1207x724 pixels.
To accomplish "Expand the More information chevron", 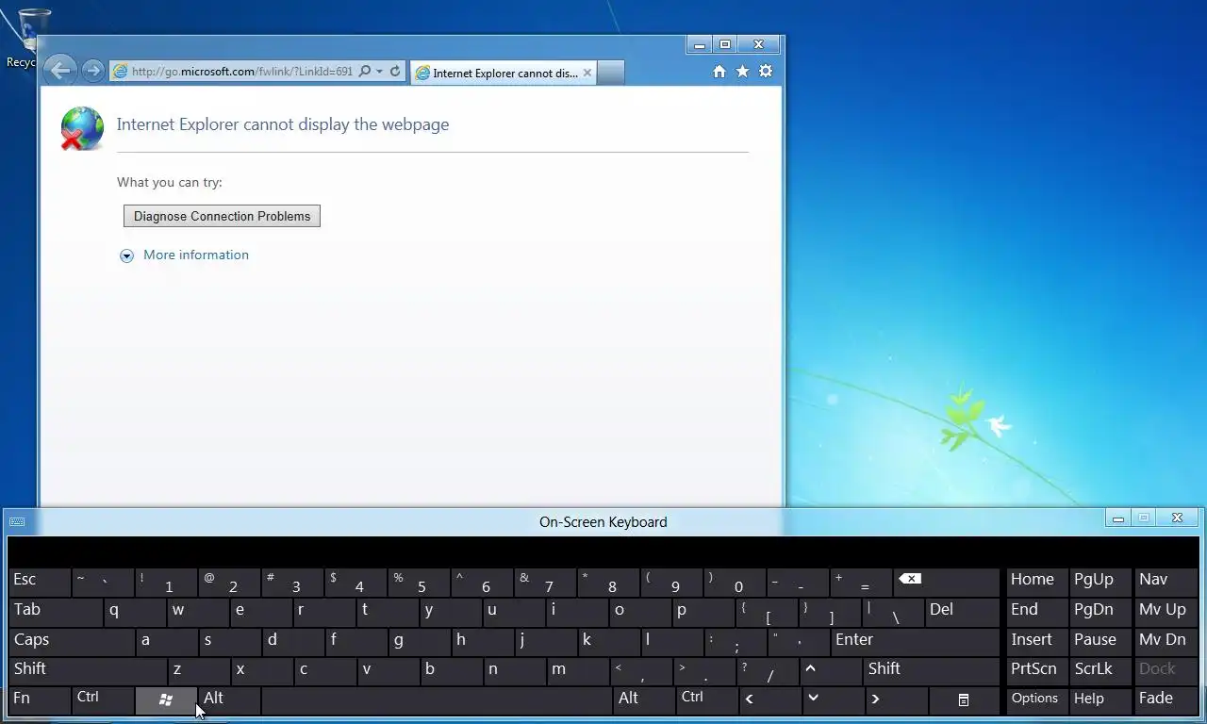I will coord(126,255).
